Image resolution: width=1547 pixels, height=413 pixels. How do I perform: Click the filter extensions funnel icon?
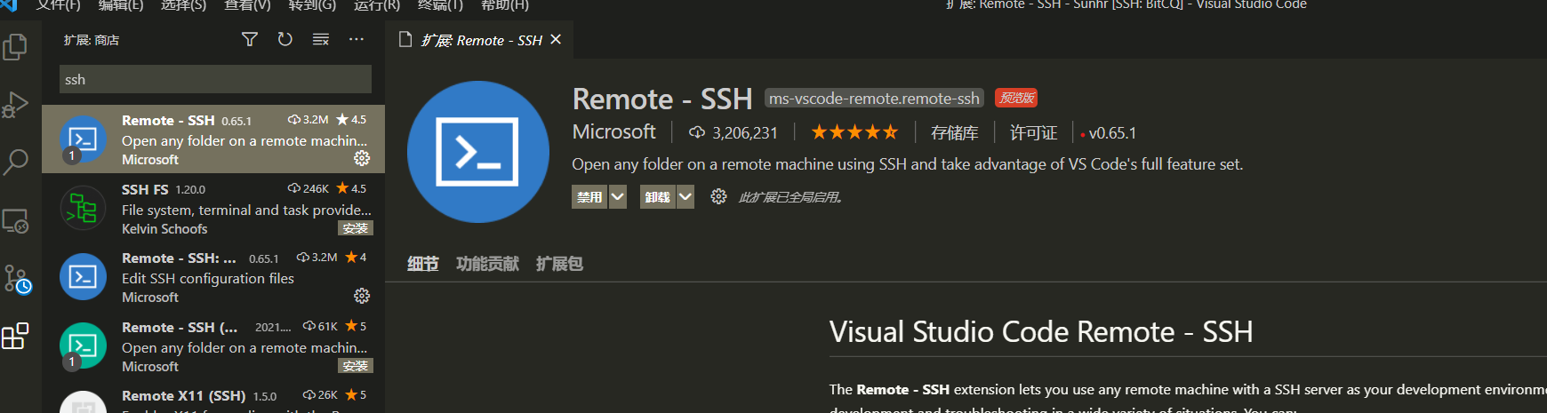(250, 39)
